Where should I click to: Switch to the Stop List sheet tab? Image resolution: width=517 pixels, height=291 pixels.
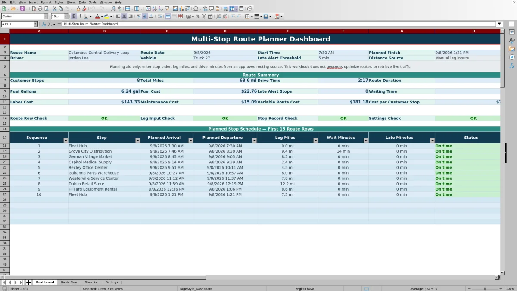[91, 282]
